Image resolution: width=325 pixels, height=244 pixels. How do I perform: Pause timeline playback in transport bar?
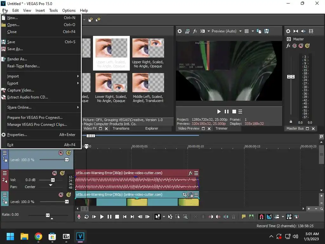tap(109, 217)
